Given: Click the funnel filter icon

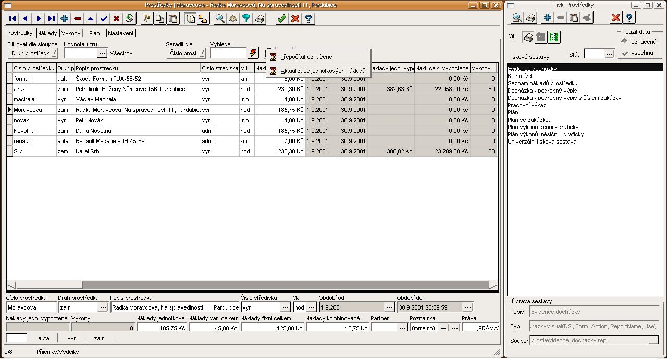Looking at the screenshot, I should (246, 19).
